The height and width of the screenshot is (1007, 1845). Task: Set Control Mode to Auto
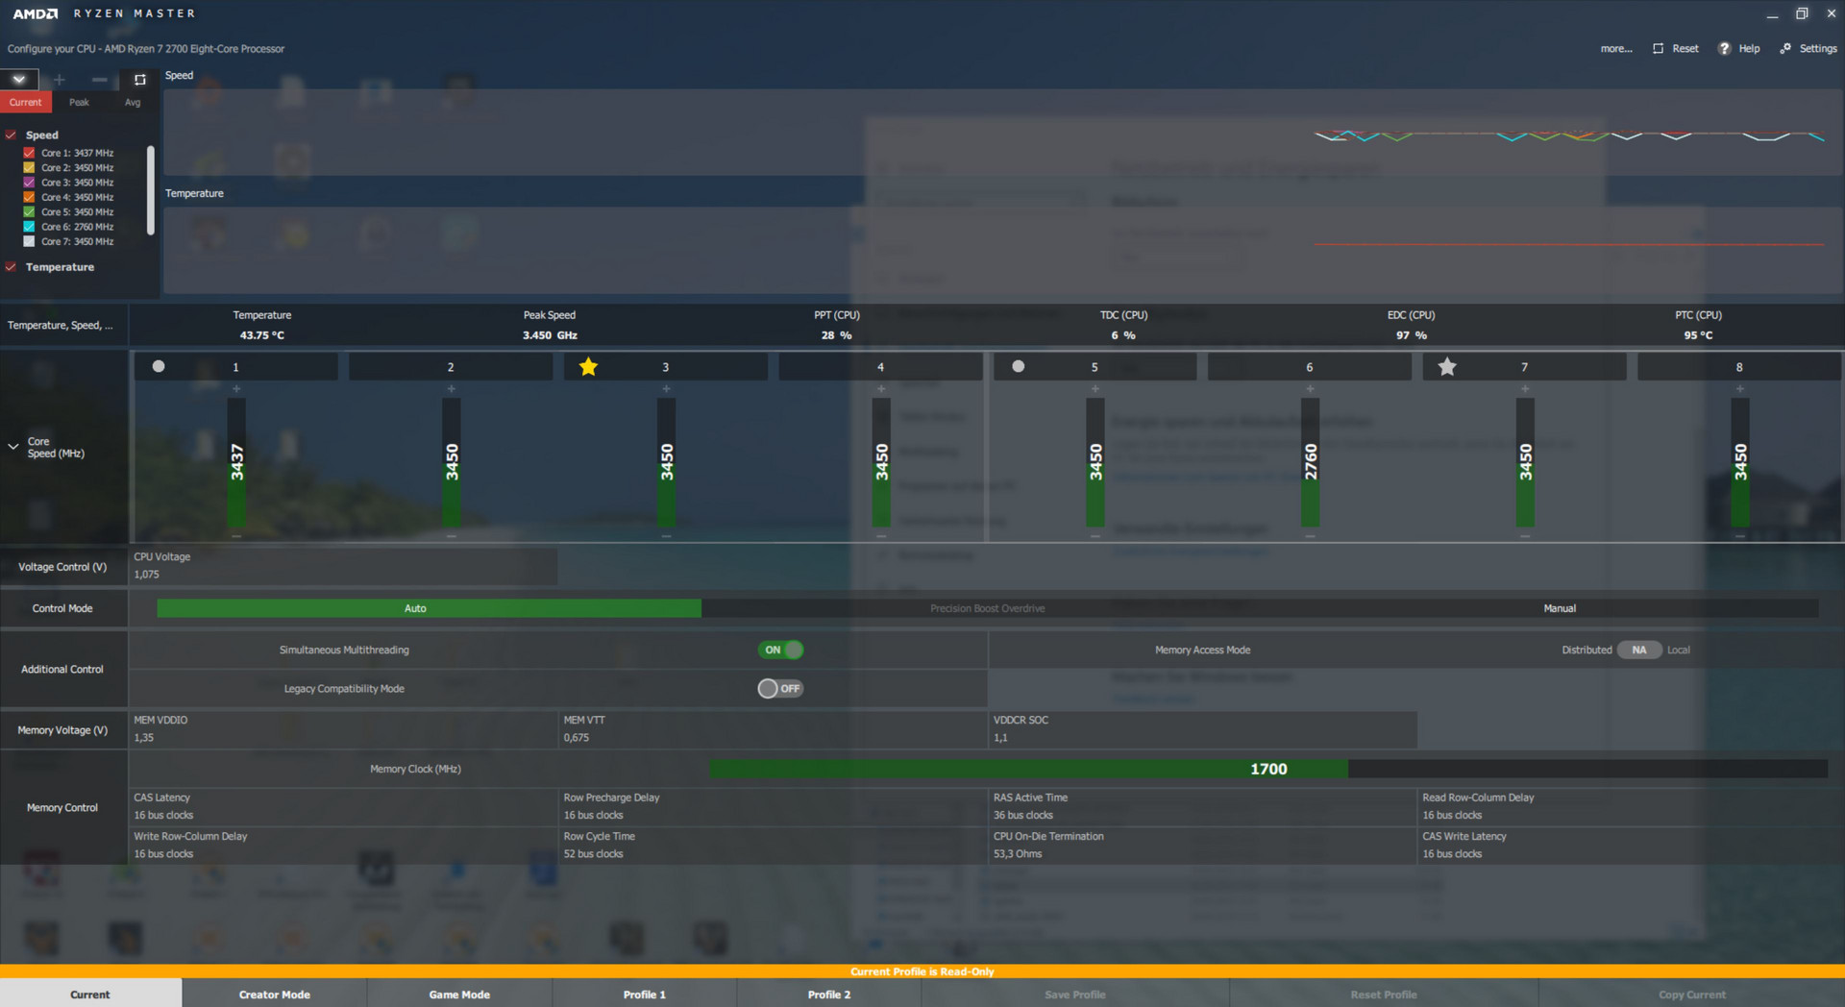pos(429,608)
